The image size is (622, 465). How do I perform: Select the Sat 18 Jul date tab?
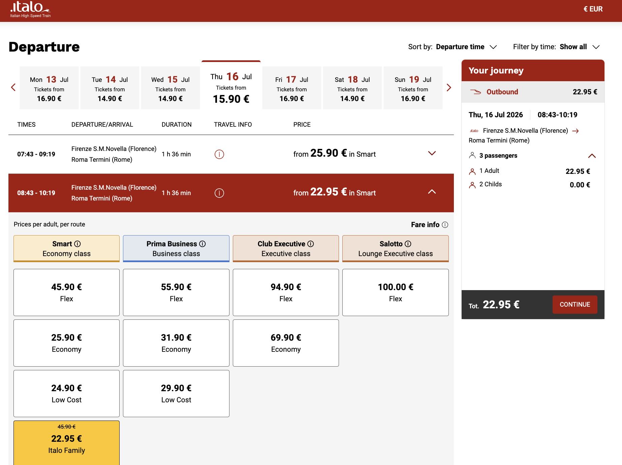(x=352, y=88)
